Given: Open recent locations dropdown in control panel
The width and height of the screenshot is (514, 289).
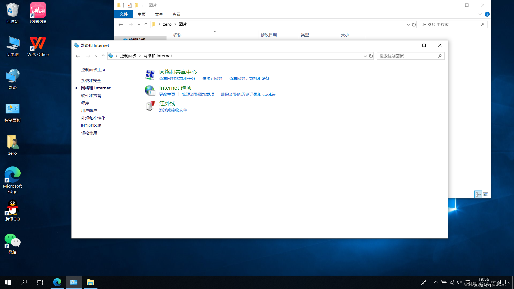Looking at the screenshot, I should [96, 56].
